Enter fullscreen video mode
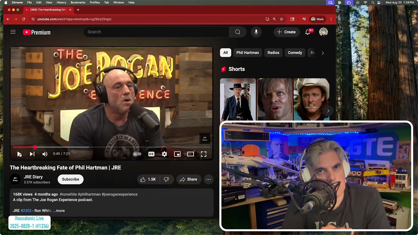This screenshot has width=418, height=235. [203, 154]
